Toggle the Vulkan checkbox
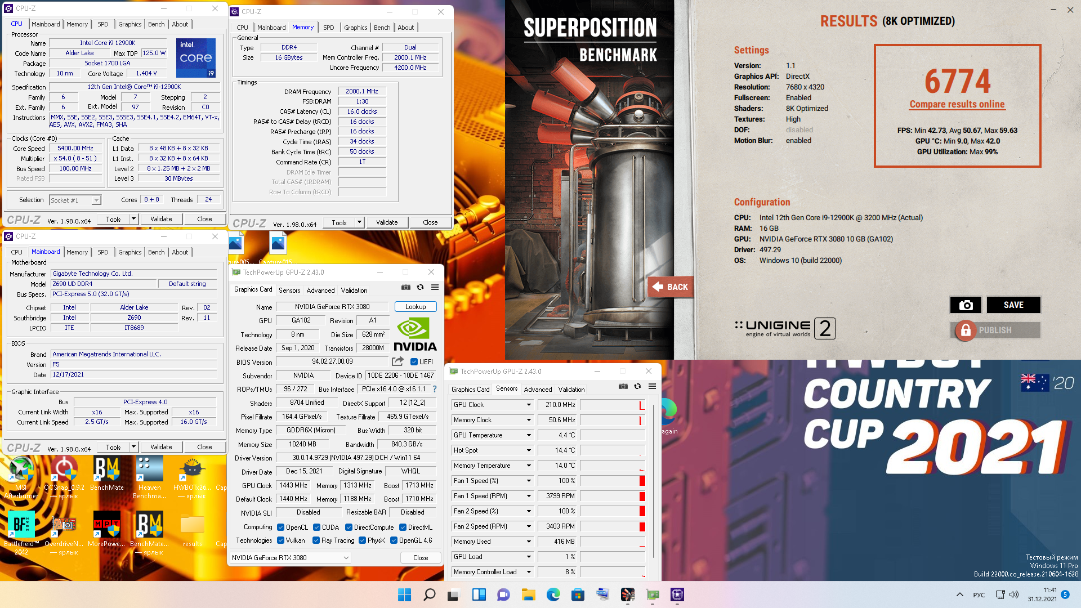The width and height of the screenshot is (1081, 608). click(280, 540)
